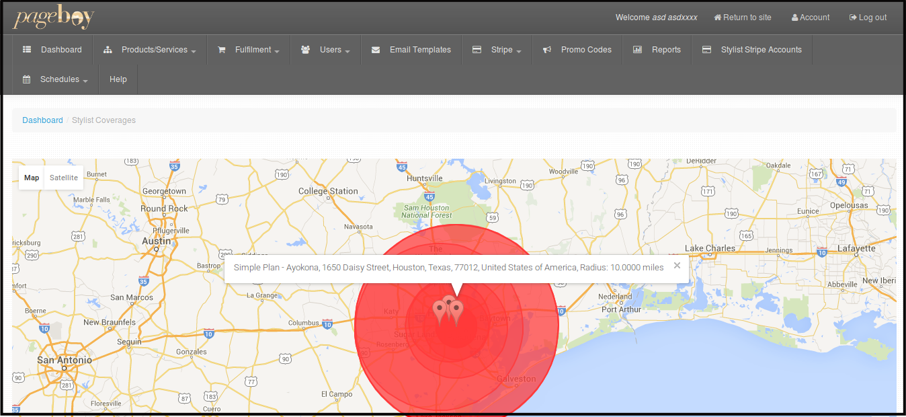Image resolution: width=906 pixels, height=417 pixels.
Task: Click the Dashboard grid icon in navbar
Action: click(27, 50)
